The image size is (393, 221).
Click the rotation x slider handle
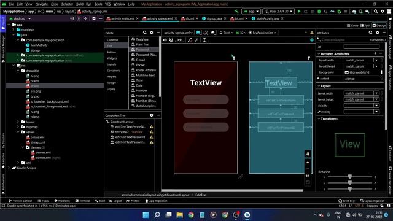coord(350,177)
